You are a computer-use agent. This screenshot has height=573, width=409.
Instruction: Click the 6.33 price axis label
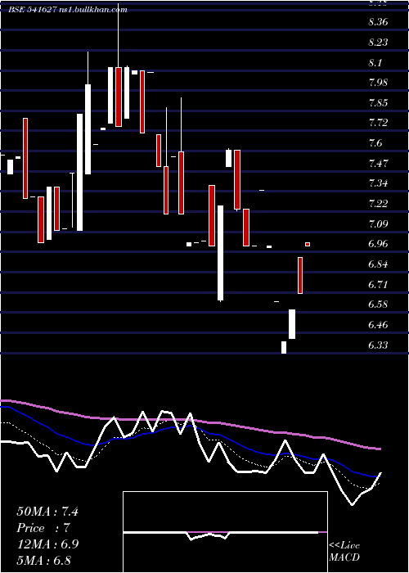[378, 345]
